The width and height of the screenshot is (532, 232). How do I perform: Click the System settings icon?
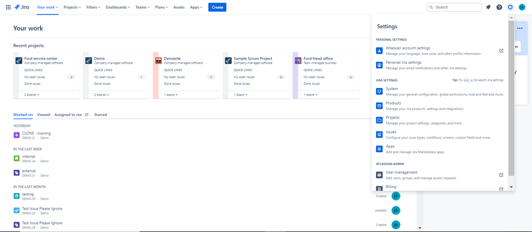coord(379,91)
